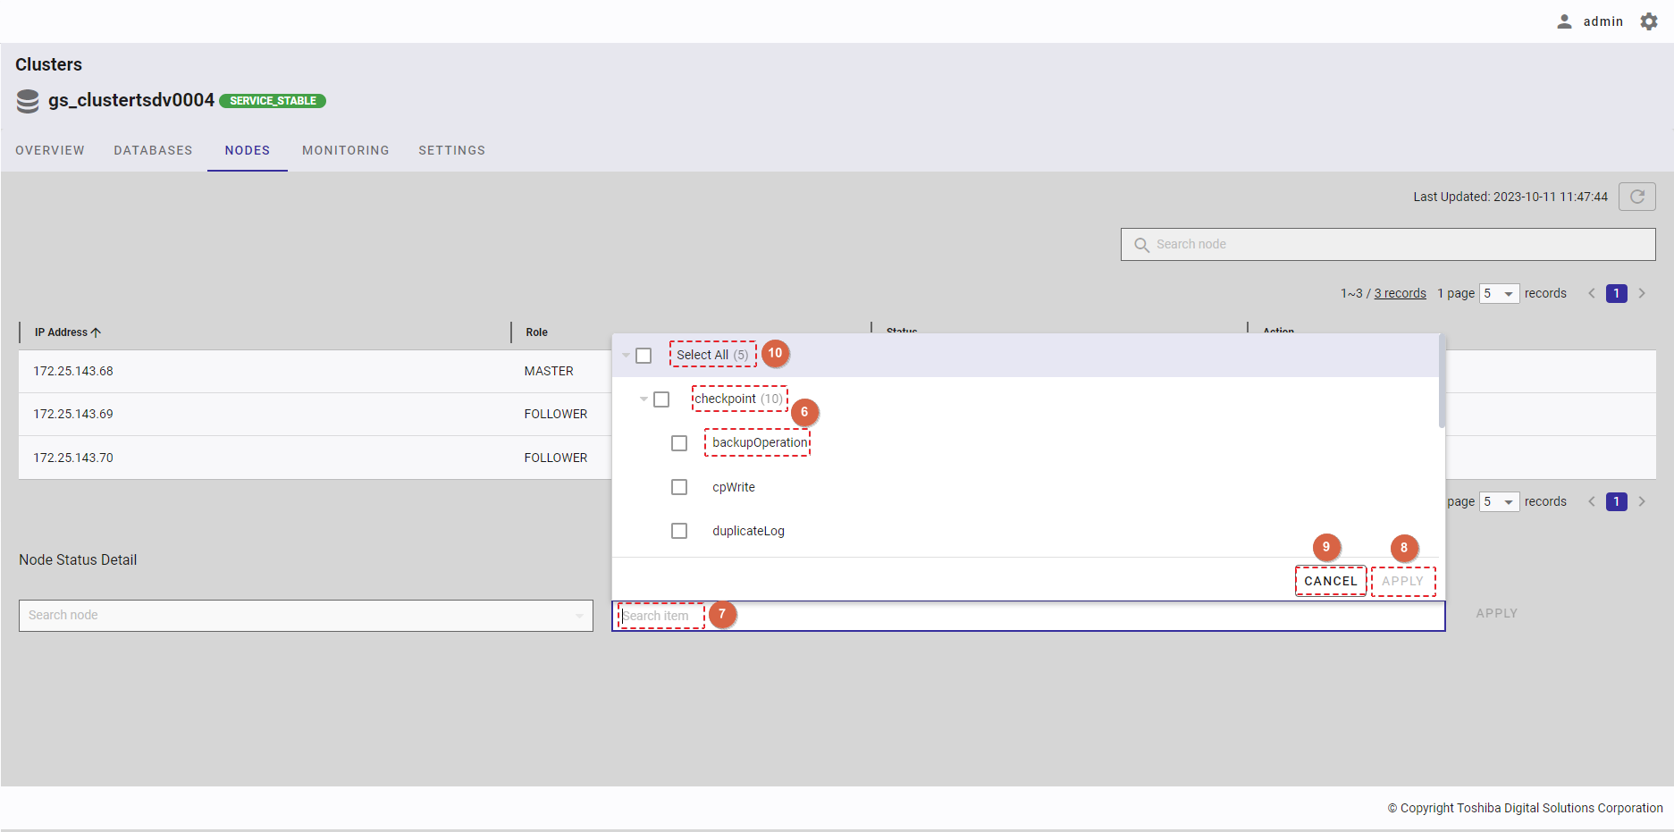Open the Databases tab

pyautogui.click(x=153, y=150)
